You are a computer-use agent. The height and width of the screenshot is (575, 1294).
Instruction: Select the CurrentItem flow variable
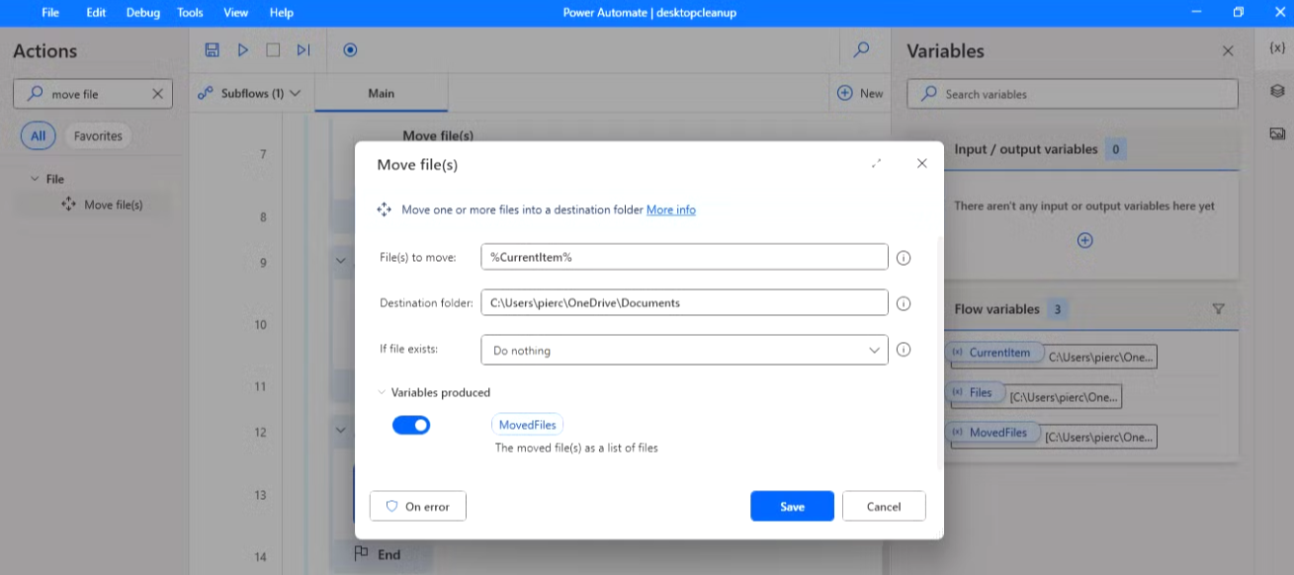click(992, 353)
